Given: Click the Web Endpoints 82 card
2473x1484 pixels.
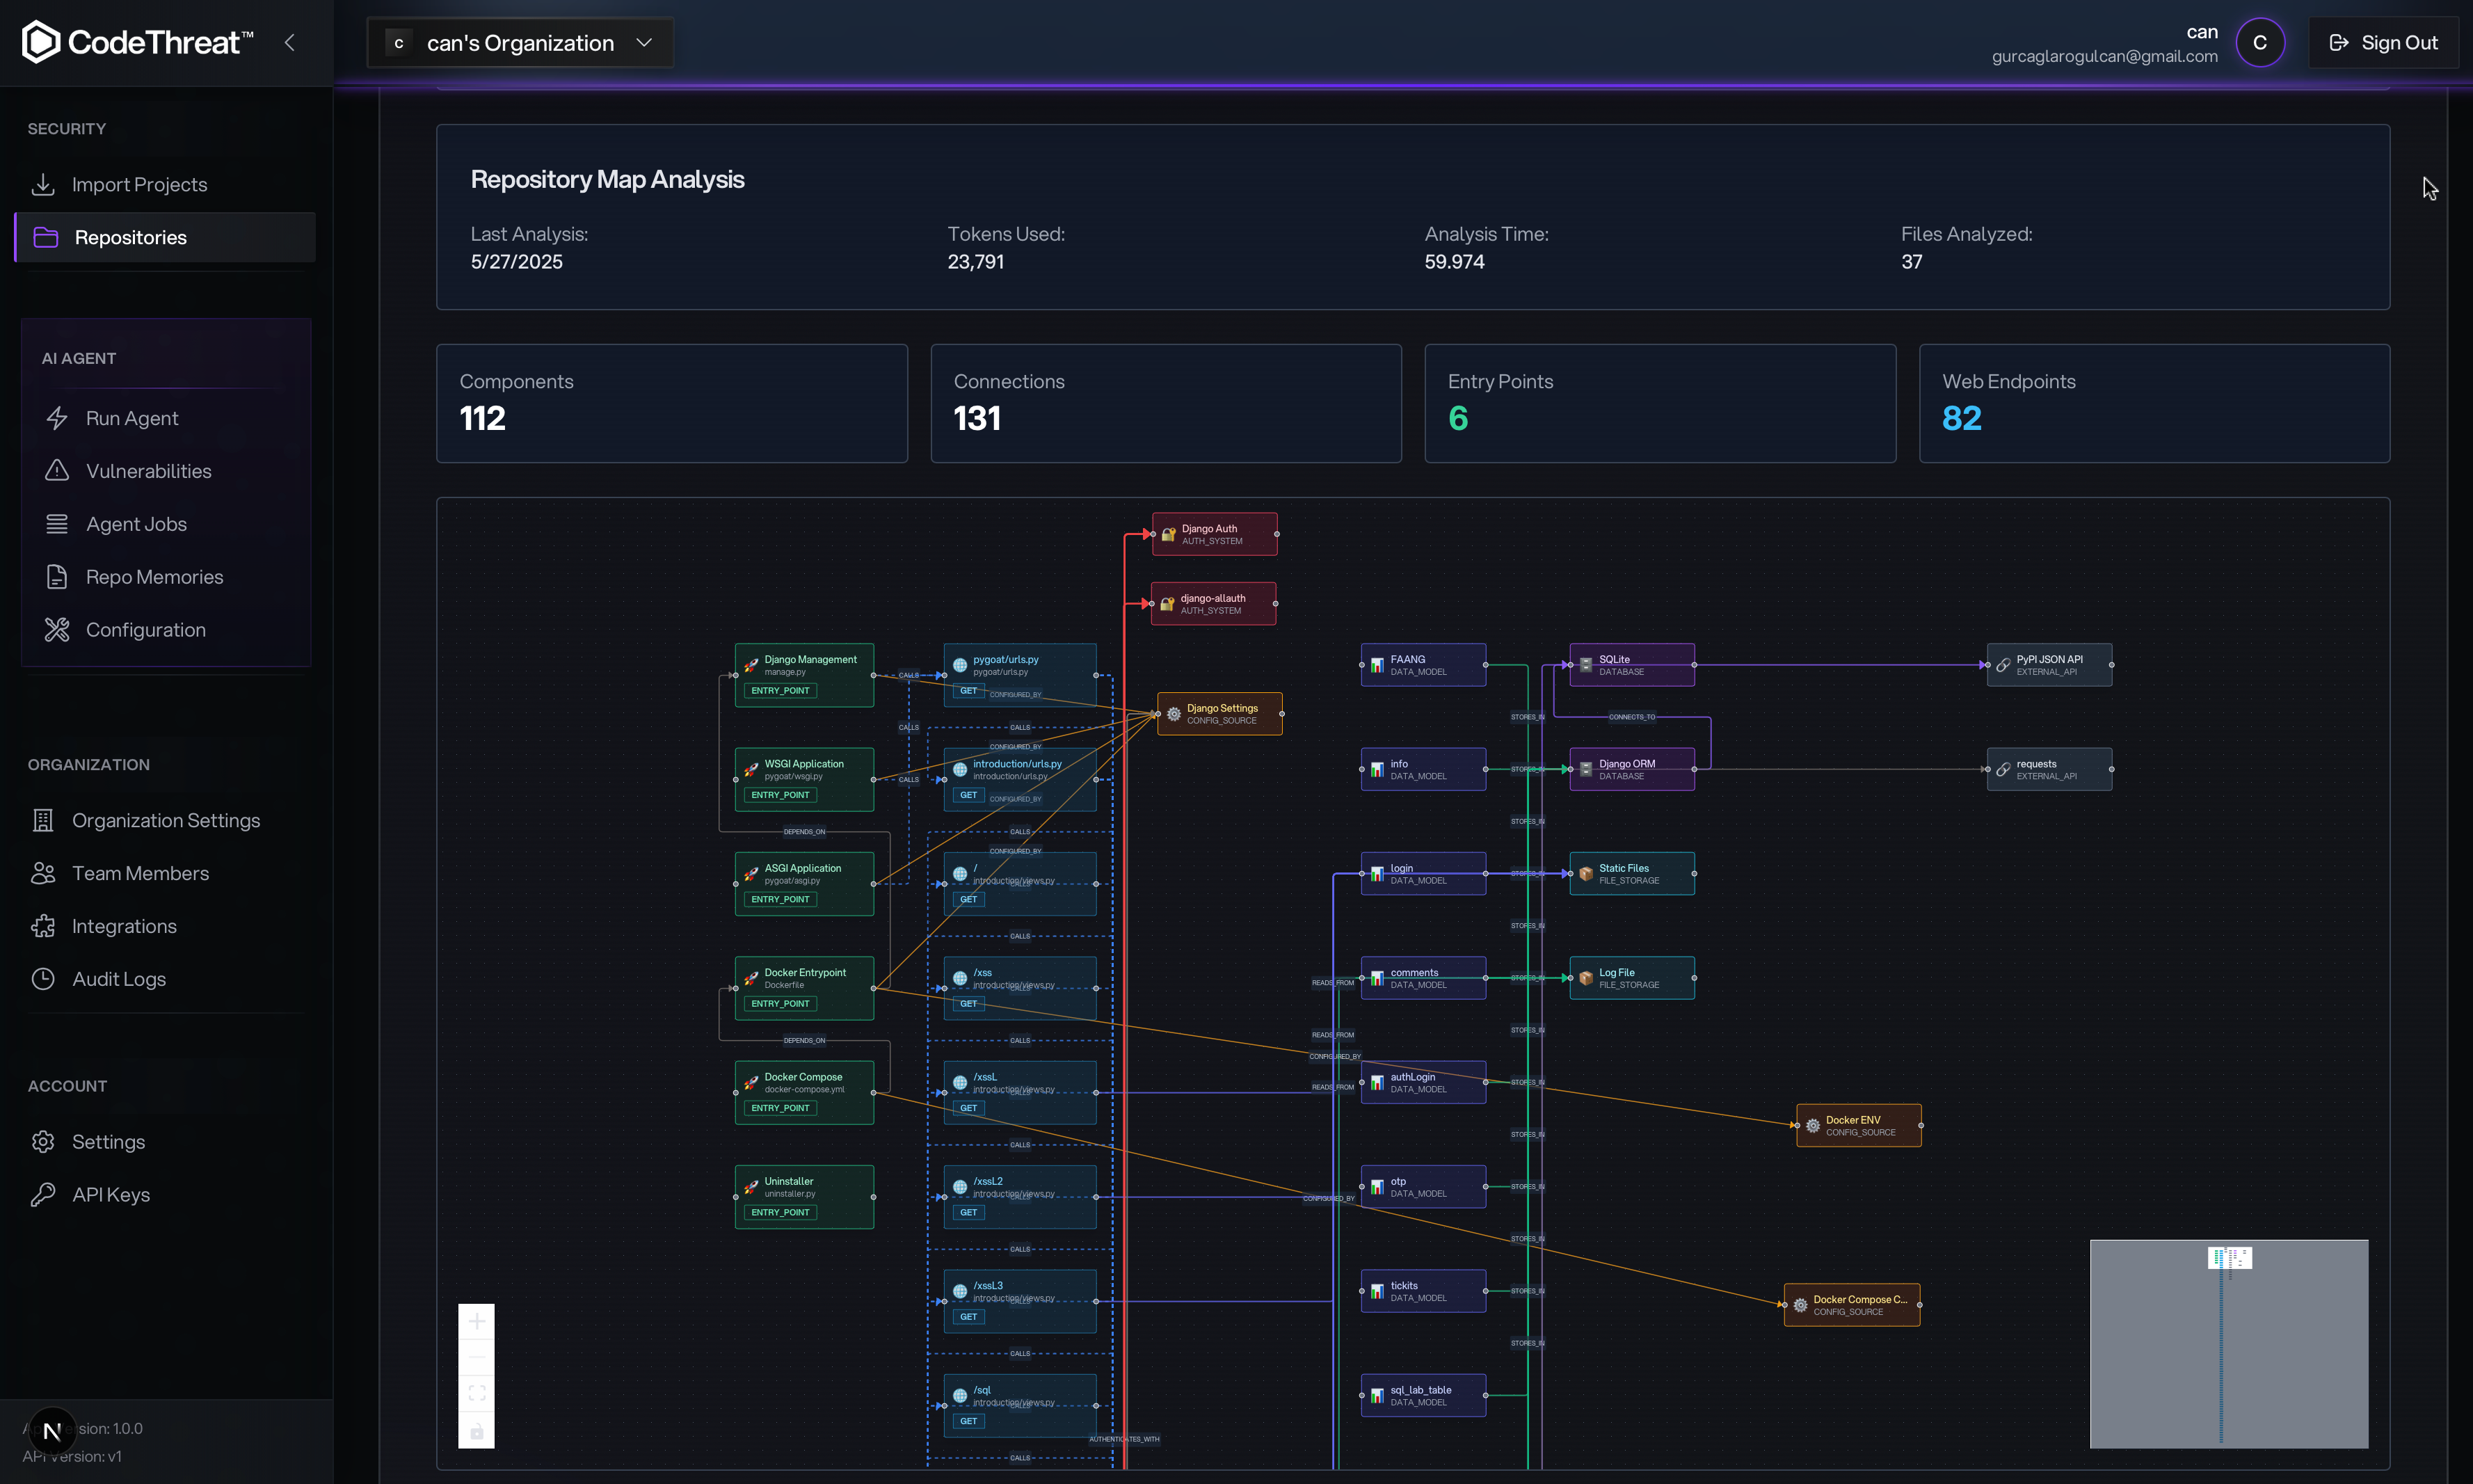Looking at the screenshot, I should pyautogui.click(x=2154, y=403).
